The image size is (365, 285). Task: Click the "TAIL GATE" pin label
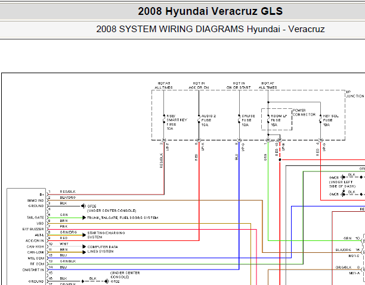[35, 218]
